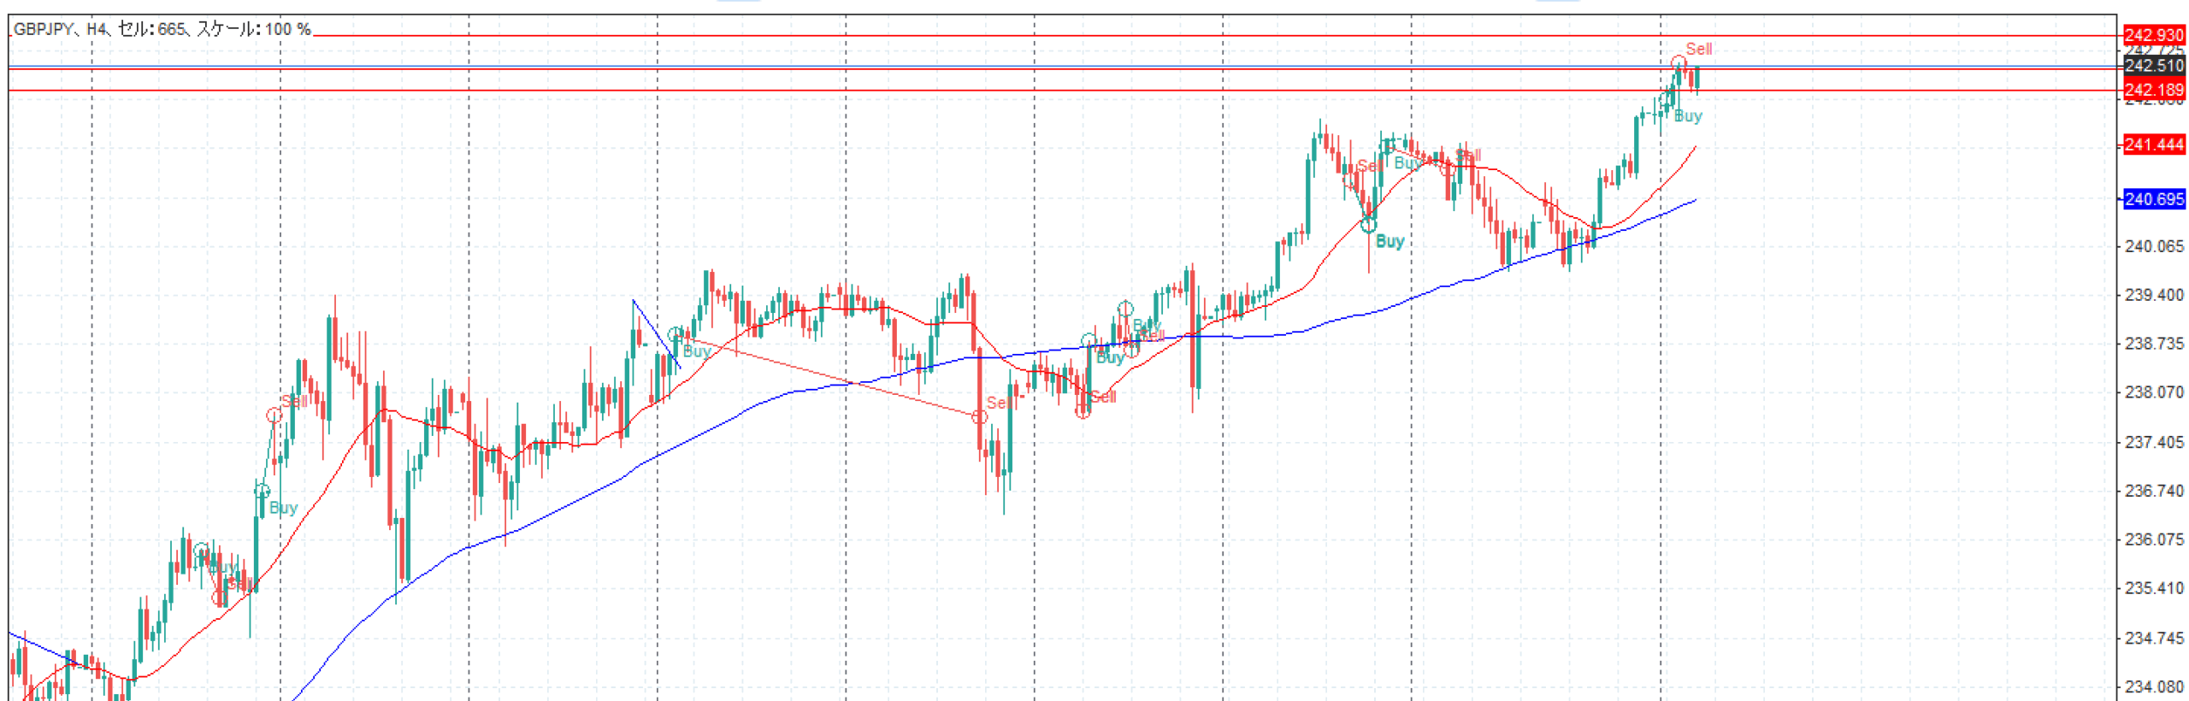Click the 239.400 price axis label
The height and width of the screenshot is (701, 2189).
[2153, 295]
